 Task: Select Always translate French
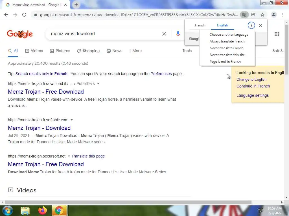coord(227,41)
